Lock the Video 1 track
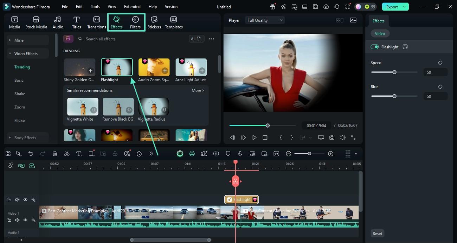This screenshot has width=457, height=243. tap(9, 220)
